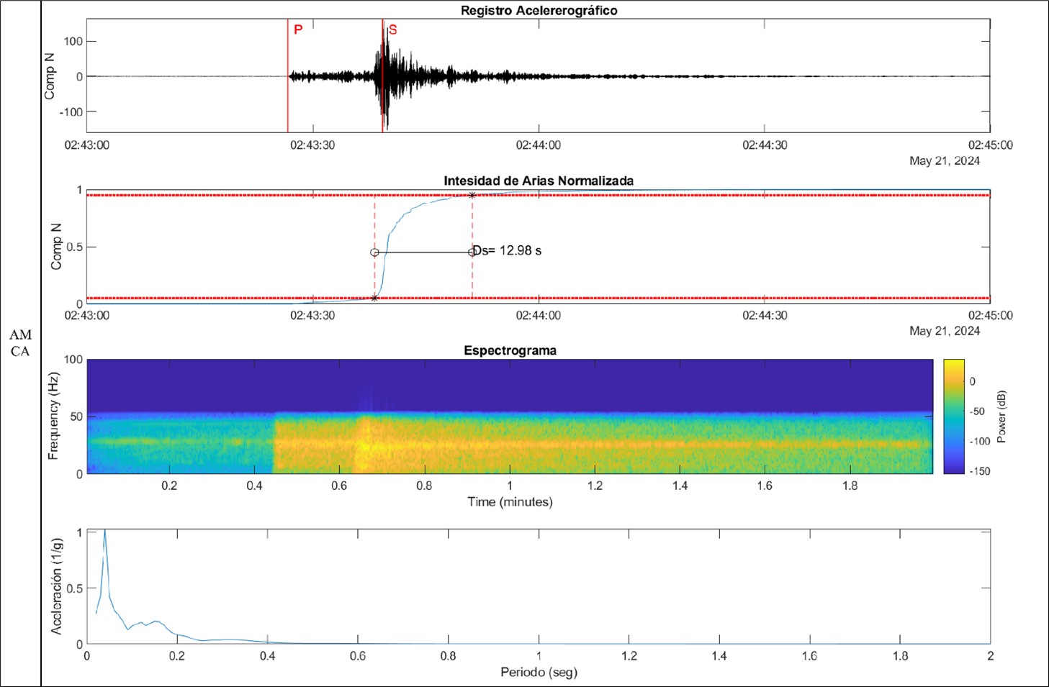Click the 'Frequency (Hz)' axis label
The height and width of the screenshot is (687, 1049).
coord(53,417)
